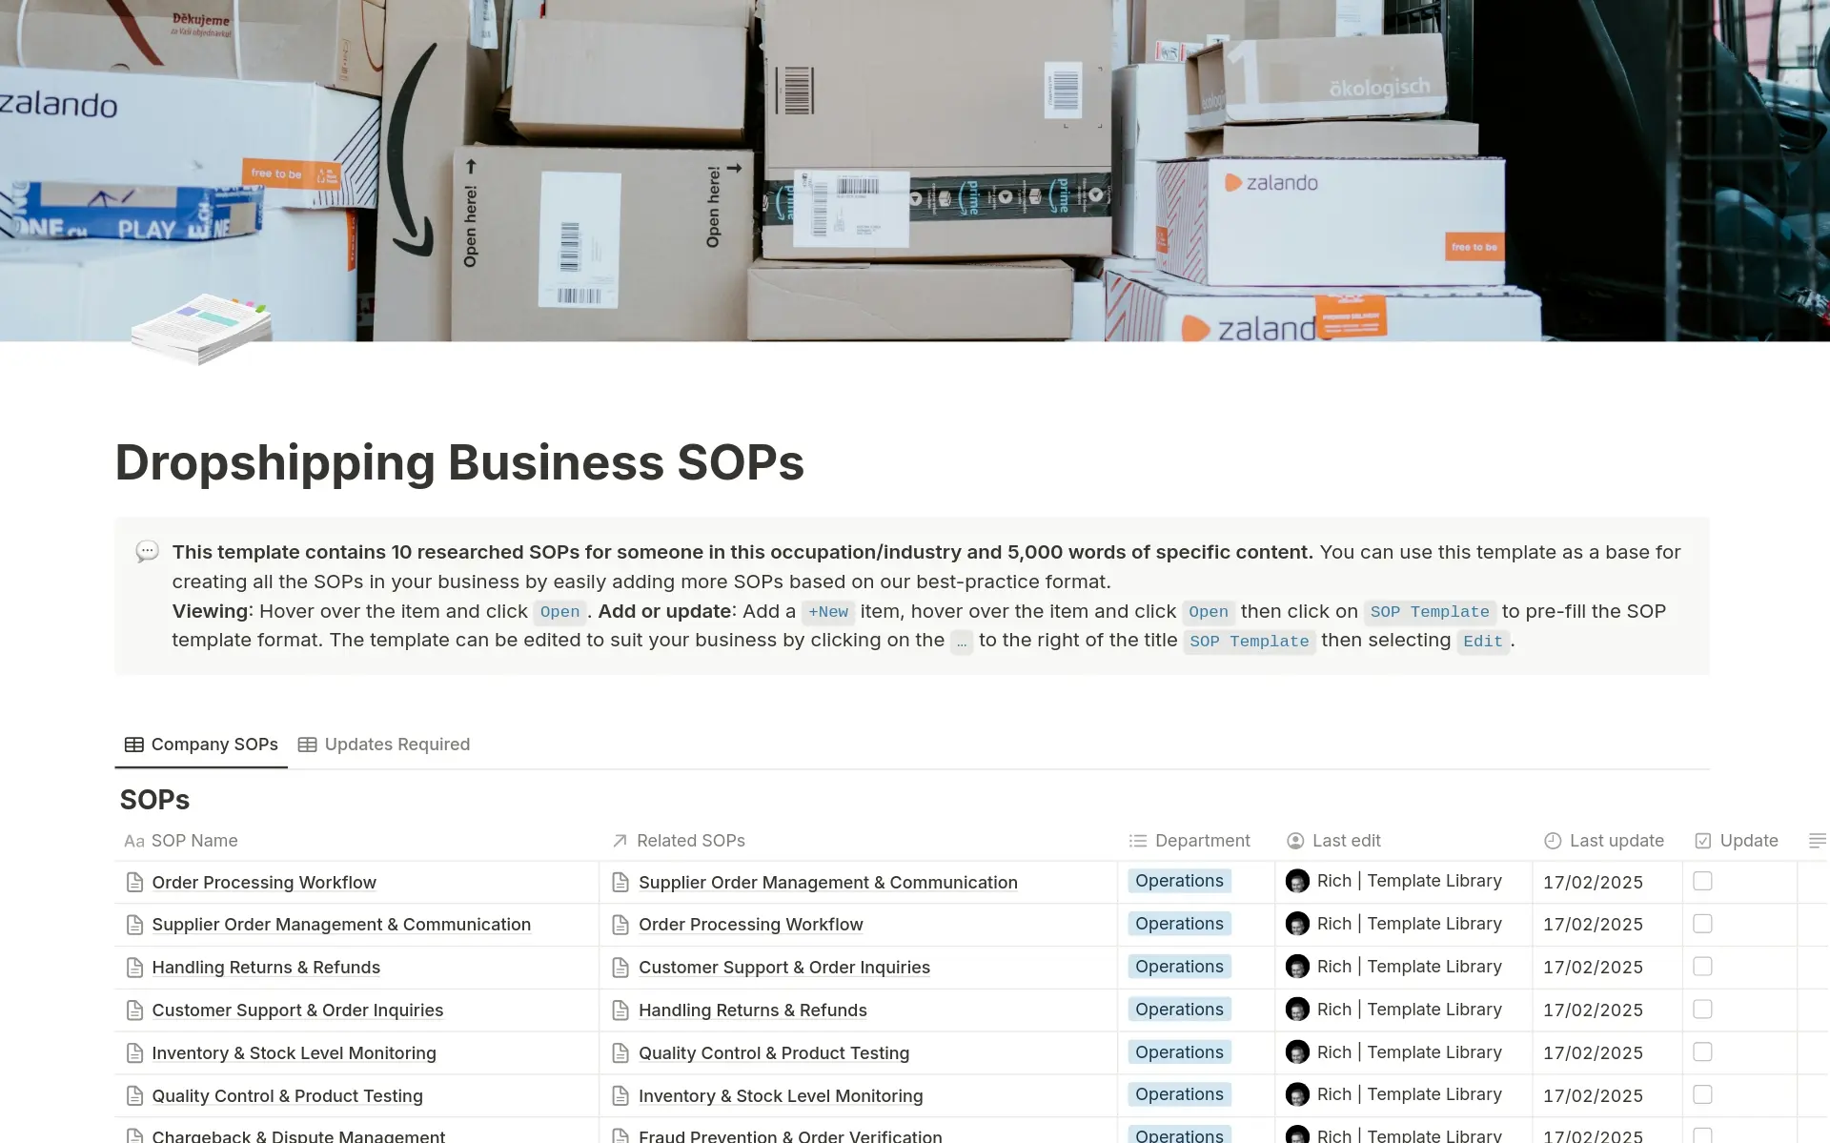The height and width of the screenshot is (1143, 1830).
Task: Open the Operations tag for Inventory & Stock Level Monitoring
Action: [1179, 1052]
